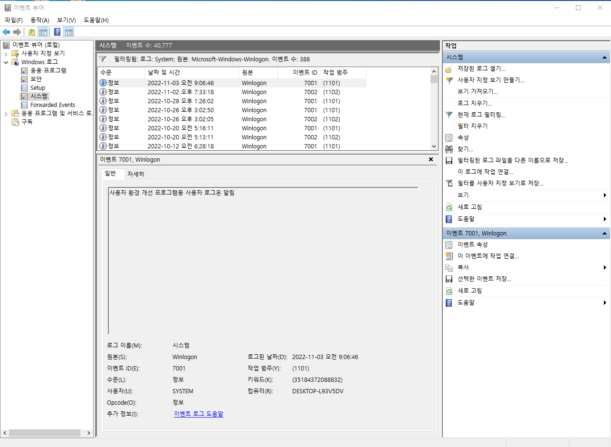Click the 이벤트 로그 도움말 link
The image size is (611, 447).
(x=199, y=414)
